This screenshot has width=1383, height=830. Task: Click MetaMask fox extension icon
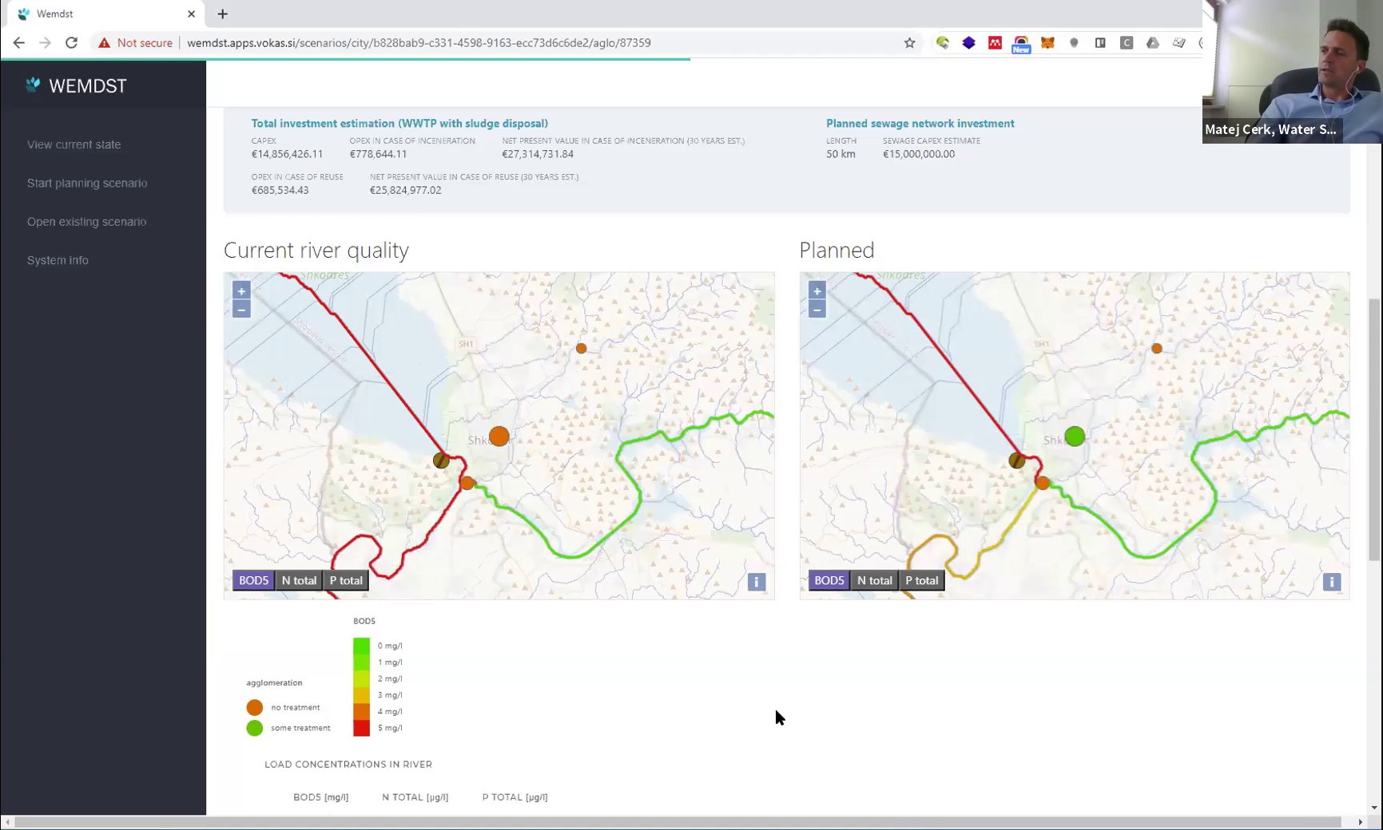tap(1047, 43)
